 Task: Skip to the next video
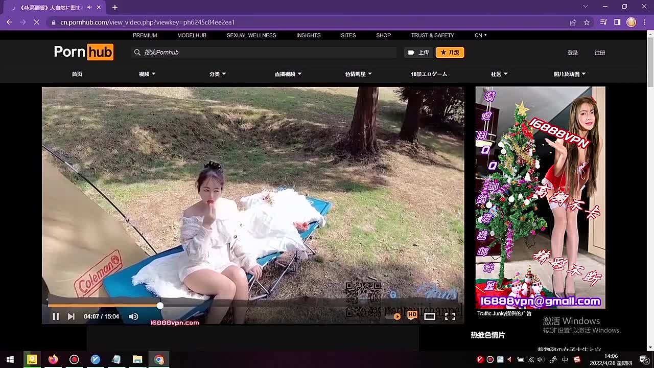pos(71,316)
